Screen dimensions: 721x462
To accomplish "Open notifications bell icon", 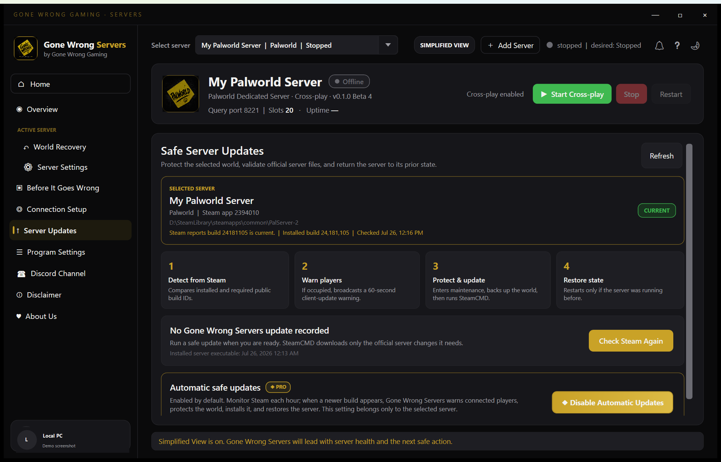I will click(x=659, y=45).
